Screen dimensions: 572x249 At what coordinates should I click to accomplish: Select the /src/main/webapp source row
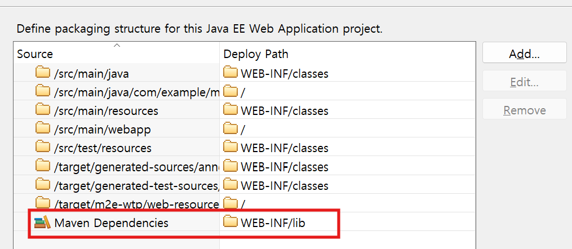point(102,130)
